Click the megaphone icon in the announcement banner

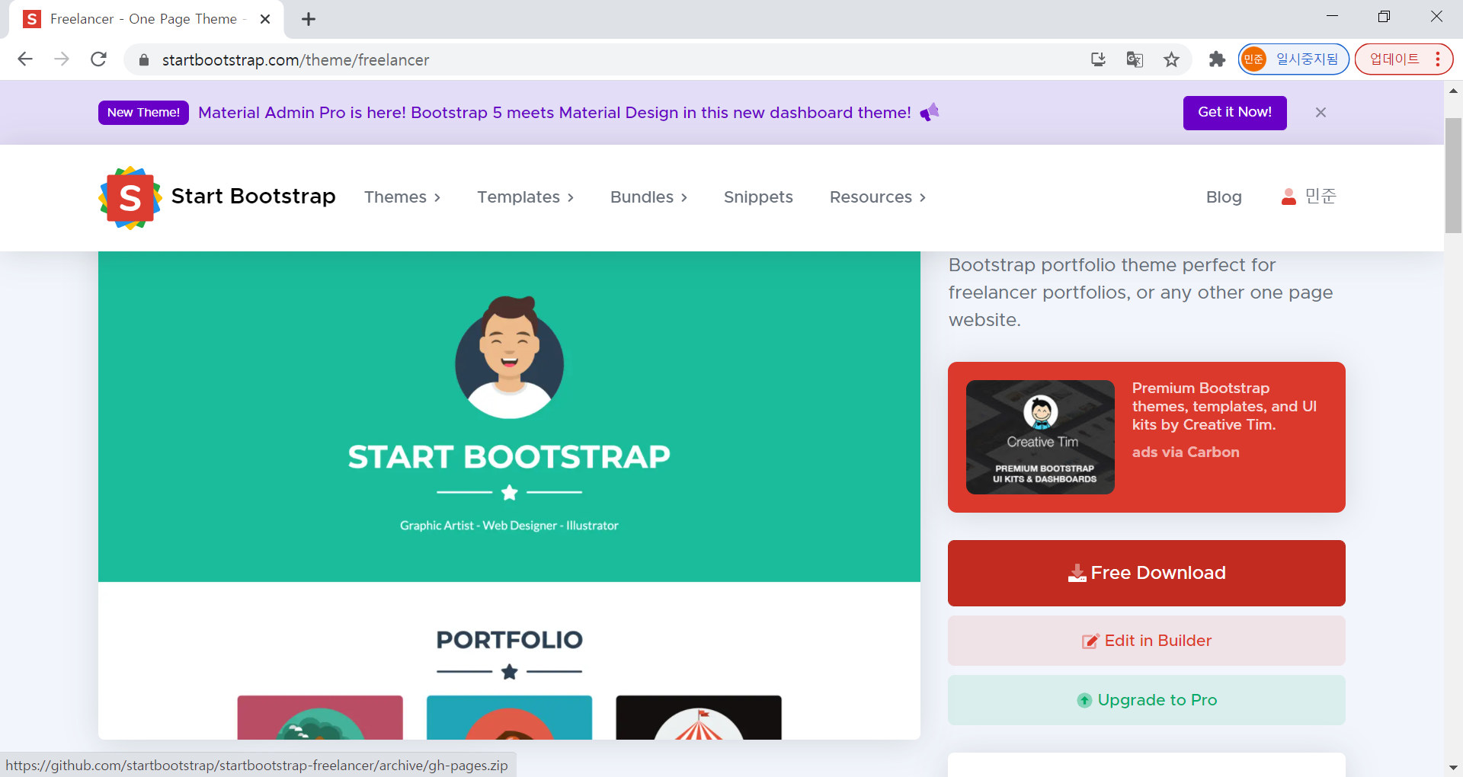tap(930, 113)
